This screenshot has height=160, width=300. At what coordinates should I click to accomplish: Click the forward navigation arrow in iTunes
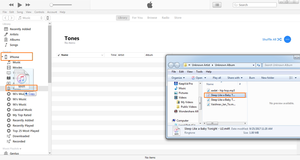tap(12, 18)
